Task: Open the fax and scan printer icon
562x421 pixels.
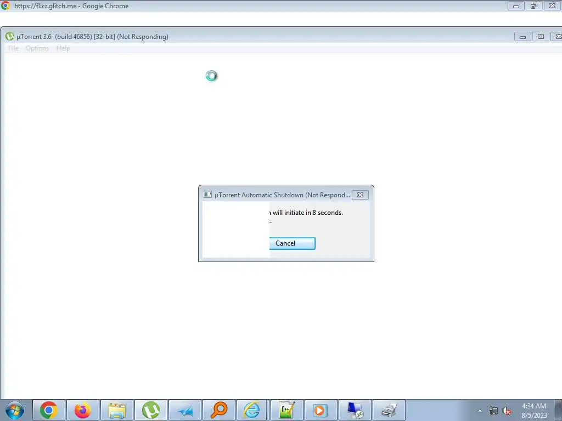Action: 389,410
